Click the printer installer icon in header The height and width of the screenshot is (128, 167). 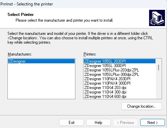[157, 18]
